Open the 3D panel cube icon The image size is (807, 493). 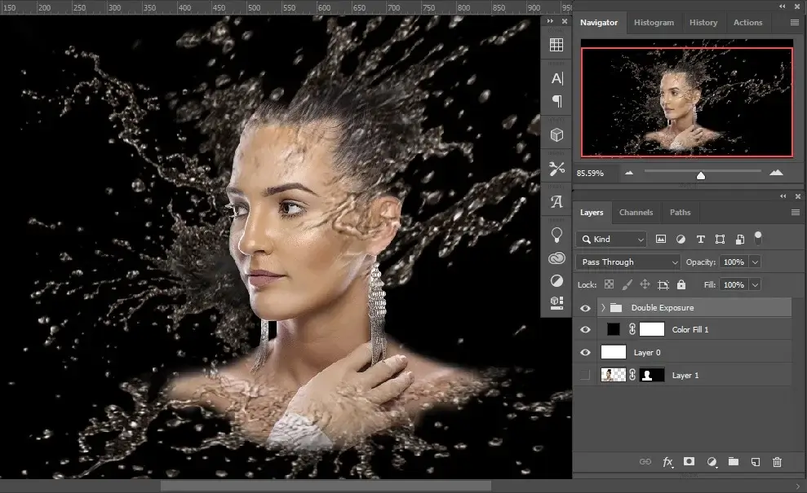point(556,134)
